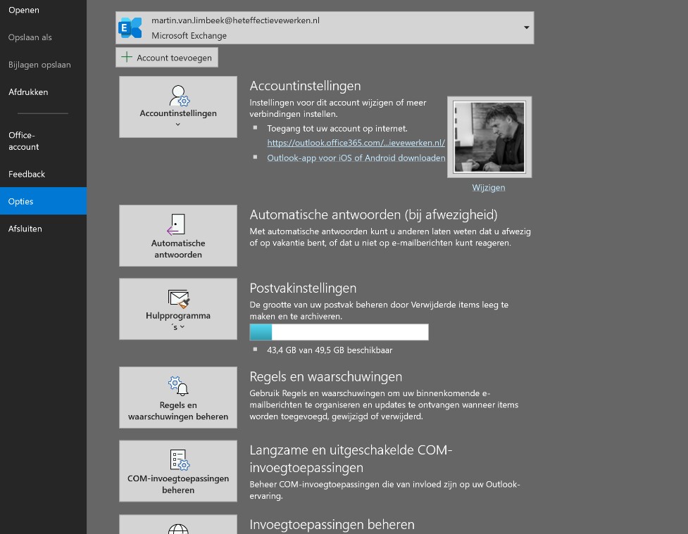
Task: Click the Regels en waarschuwingen heading
Action: (325, 376)
